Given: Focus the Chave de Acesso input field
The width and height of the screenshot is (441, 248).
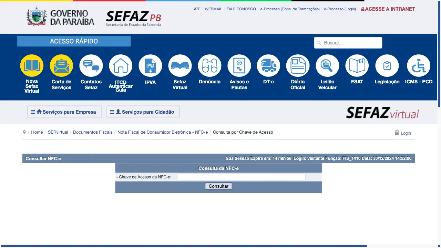Looking at the screenshot, I should coord(242,177).
